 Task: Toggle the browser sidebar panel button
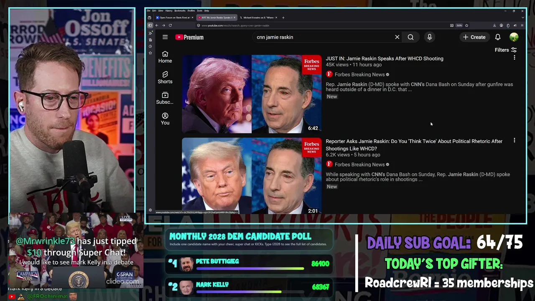(150, 26)
